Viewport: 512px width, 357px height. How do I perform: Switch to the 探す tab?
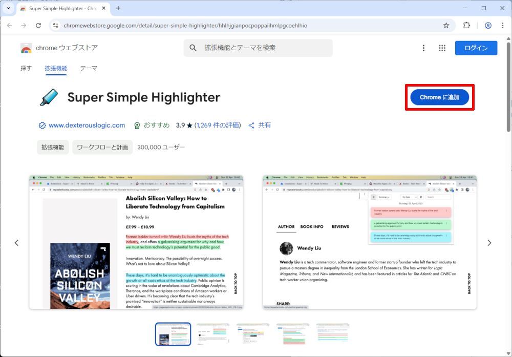pos(26,68)
